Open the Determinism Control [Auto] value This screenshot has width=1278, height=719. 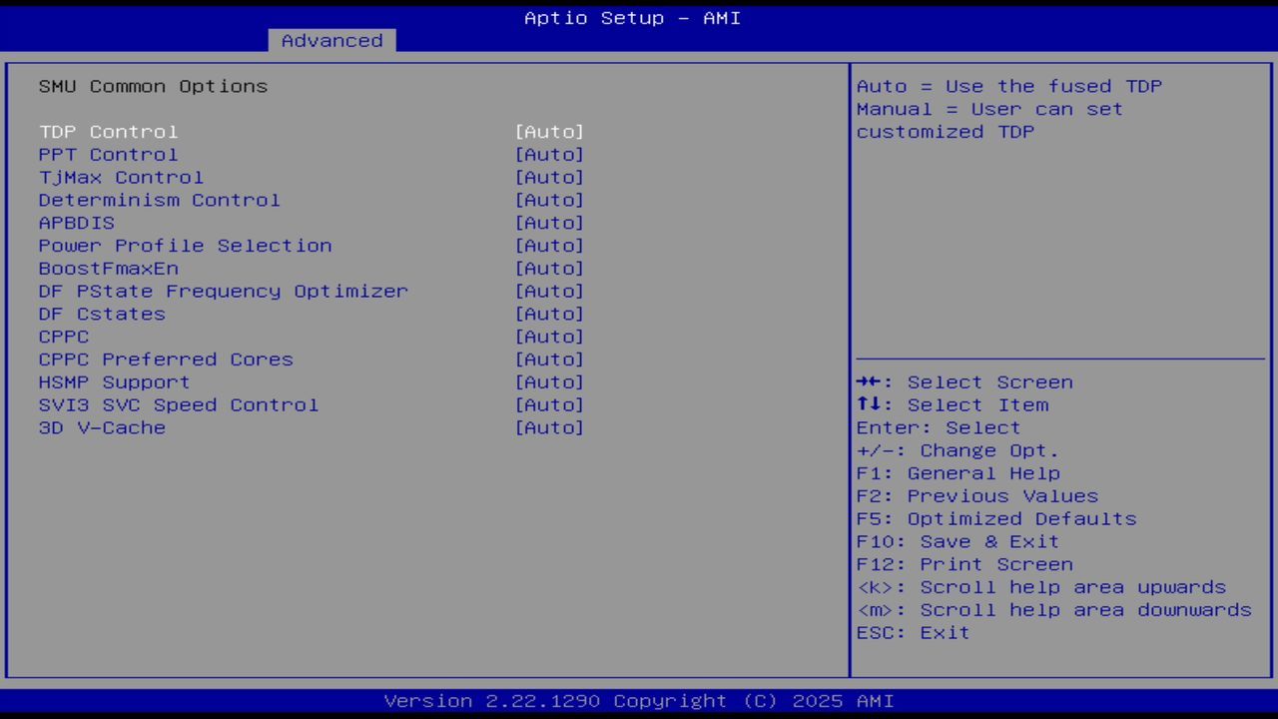[x=549, y=200]
